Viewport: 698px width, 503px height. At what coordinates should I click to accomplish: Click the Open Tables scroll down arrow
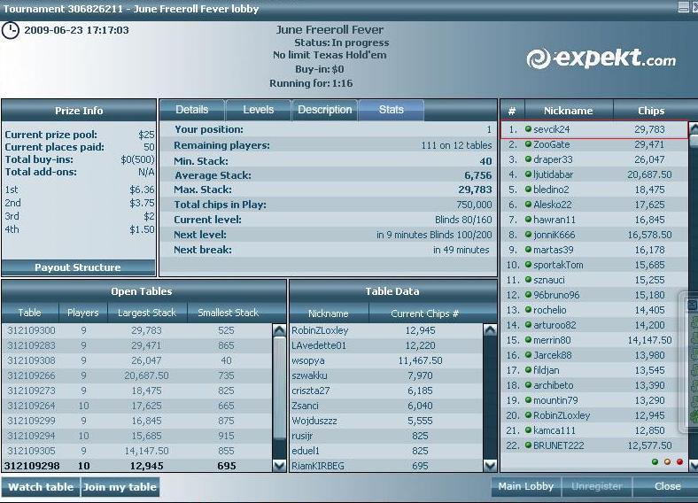(x=279, y=466)
